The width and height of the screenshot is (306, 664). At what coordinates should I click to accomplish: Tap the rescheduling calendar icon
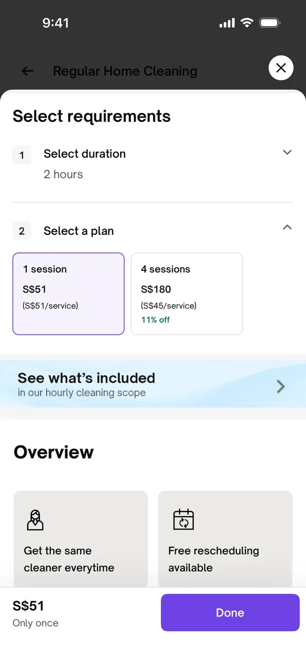point(183,519)
